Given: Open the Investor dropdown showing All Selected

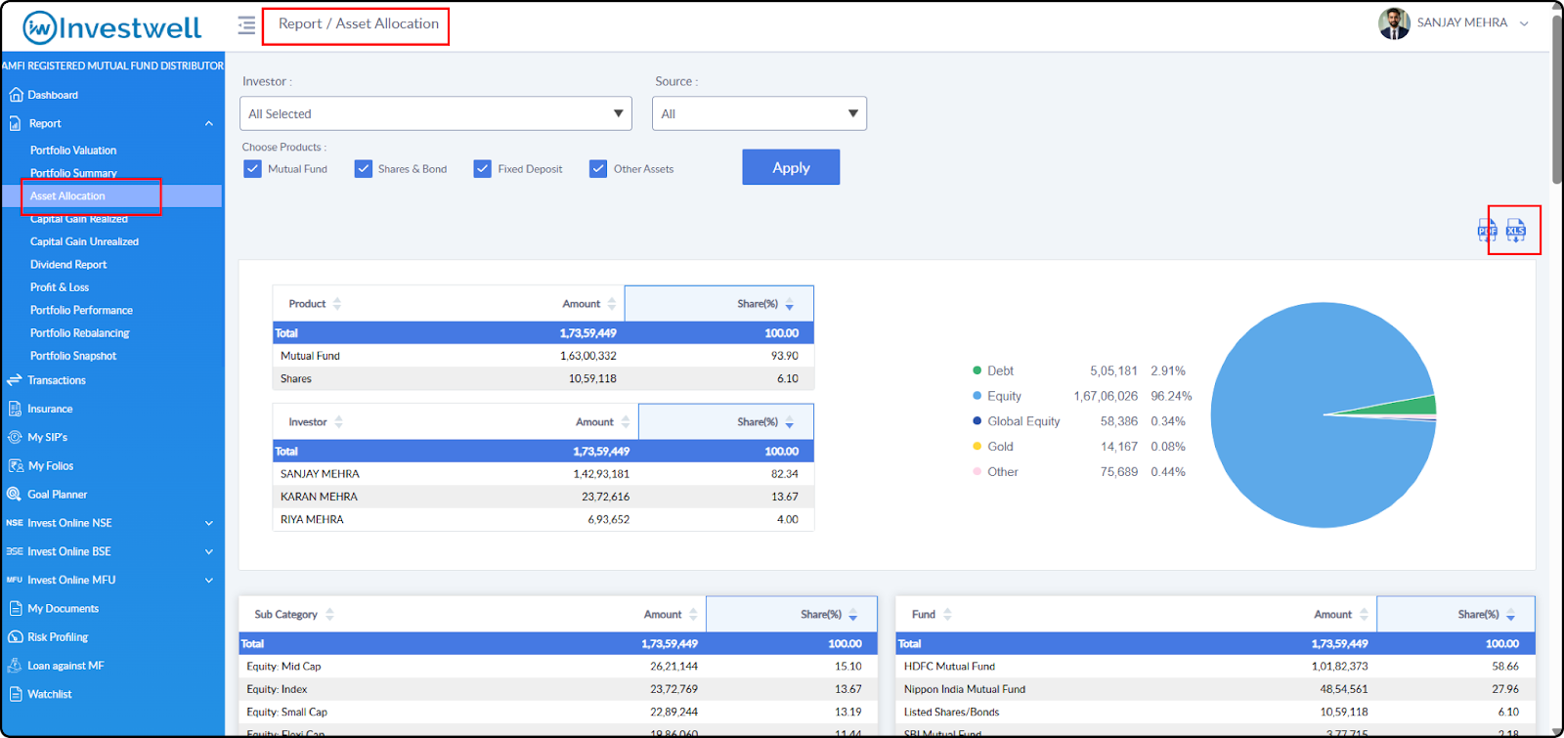Looking at the screenshot, I should (x=436, y=113).
